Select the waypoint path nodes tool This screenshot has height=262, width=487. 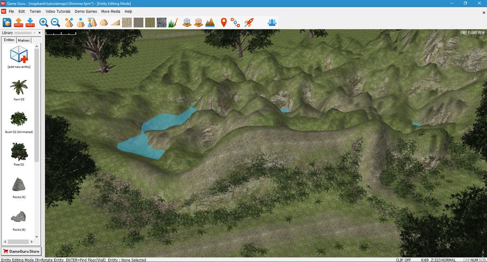coord(235,22)
